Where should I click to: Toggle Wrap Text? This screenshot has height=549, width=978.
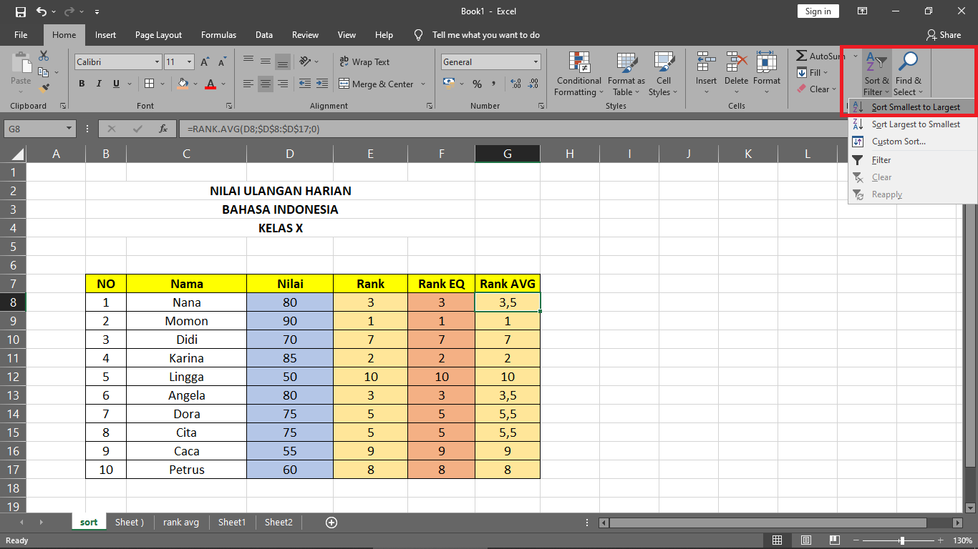click(x=364, y=62)
